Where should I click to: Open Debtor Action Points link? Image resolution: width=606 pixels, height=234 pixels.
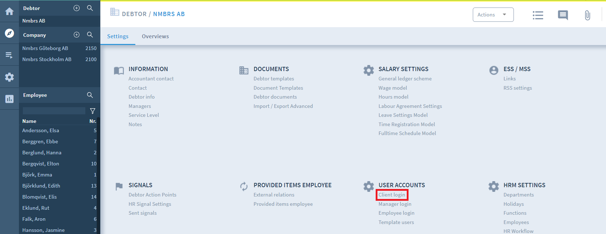(152, 195)
